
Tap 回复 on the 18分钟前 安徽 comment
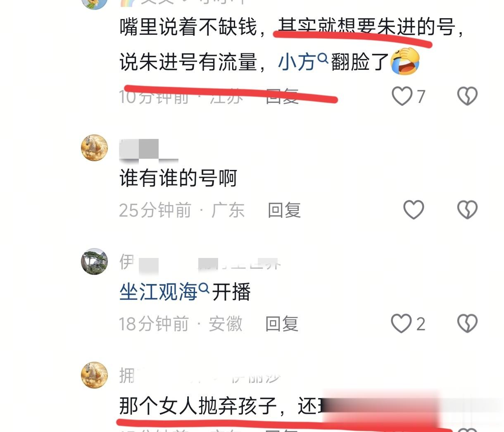click(282, 324)
